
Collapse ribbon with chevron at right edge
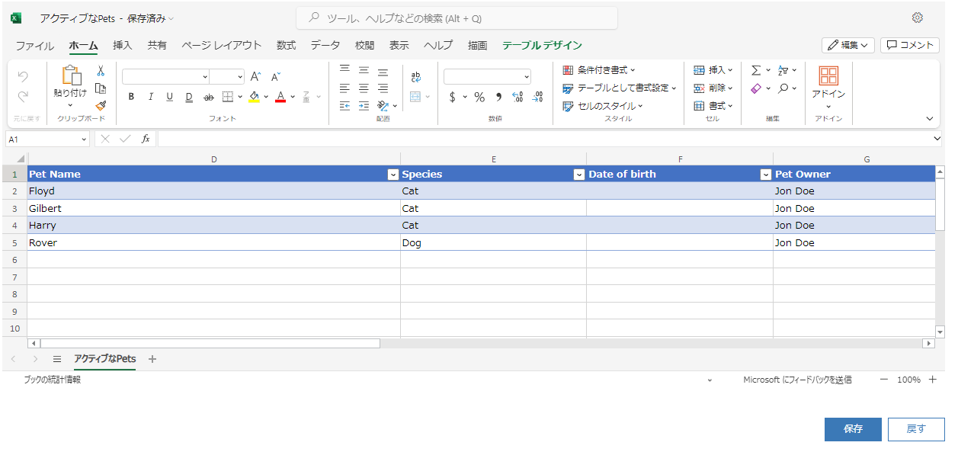click(x=930, y=119)
